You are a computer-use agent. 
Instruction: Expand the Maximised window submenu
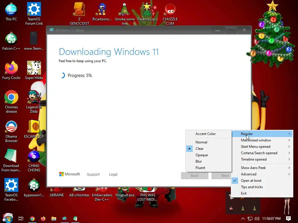pyautogui.click(x=262, y=140)
